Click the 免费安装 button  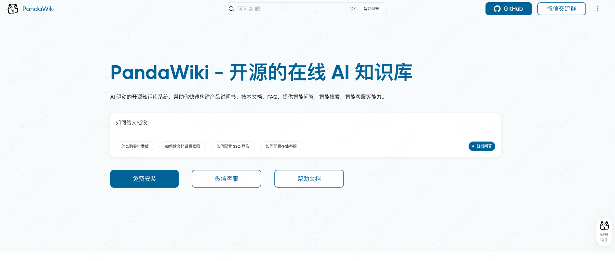[144, 179]
